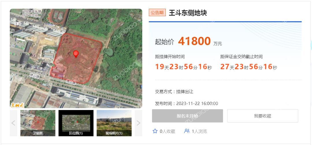
Task: Click the viewers people icon
Action: (187, 131)
